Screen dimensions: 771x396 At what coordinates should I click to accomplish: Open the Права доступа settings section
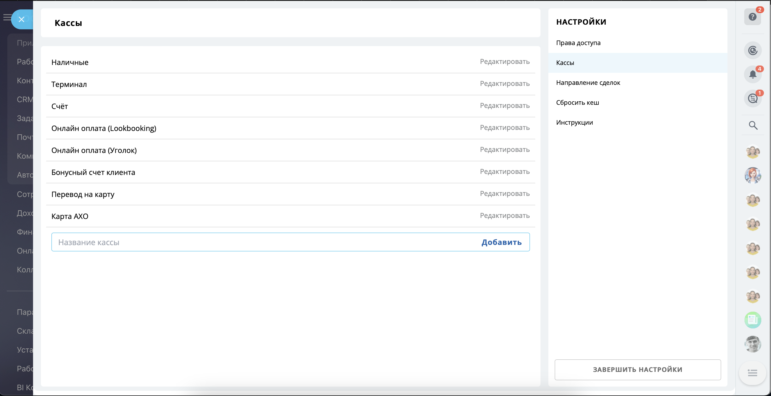tap(578, 43)
